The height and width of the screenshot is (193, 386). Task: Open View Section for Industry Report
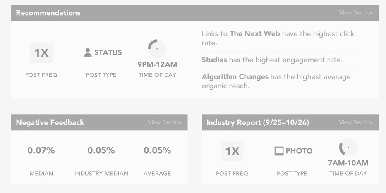(356, 122)
